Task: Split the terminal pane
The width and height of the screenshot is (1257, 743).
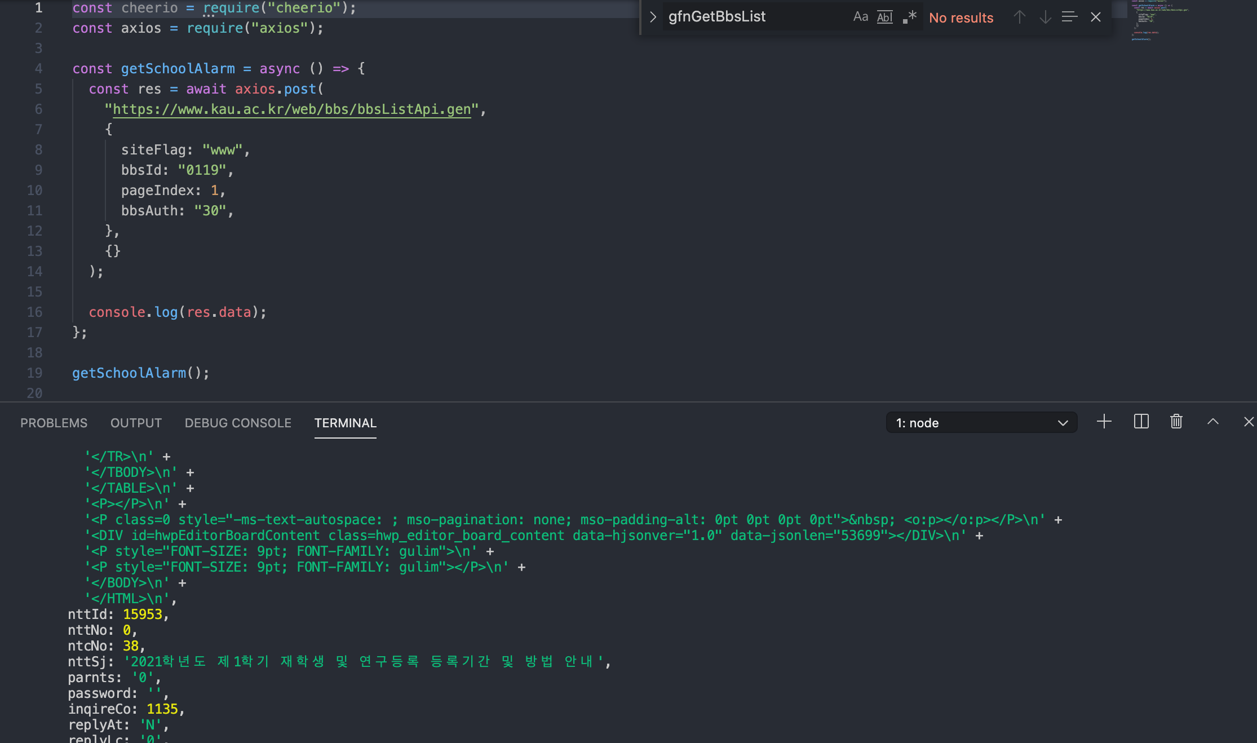Action: point(1141,422)
